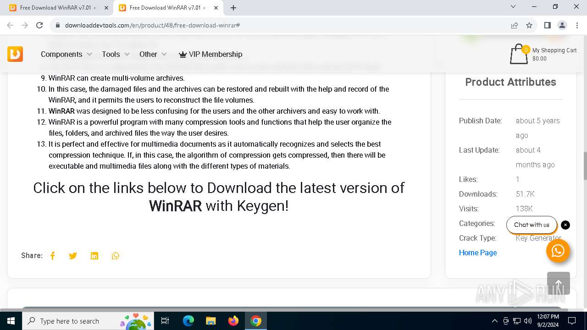Click the Downloads count 51.7K
The height and width of the screenshot is (330, 587).
click(525, 194)
